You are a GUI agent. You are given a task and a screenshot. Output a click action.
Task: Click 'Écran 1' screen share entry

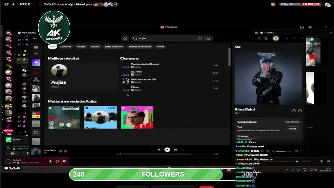click(x=17, y=140)
